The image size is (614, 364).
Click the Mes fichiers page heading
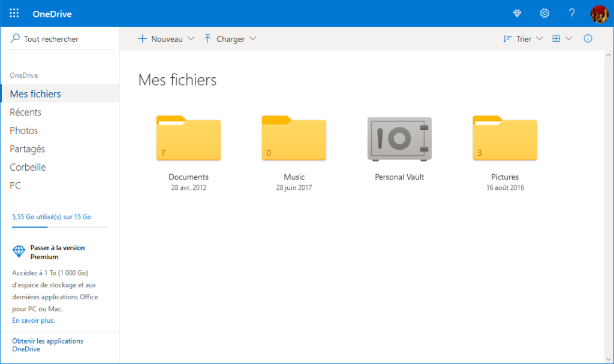pyautogui.click(x=177, y=80)
